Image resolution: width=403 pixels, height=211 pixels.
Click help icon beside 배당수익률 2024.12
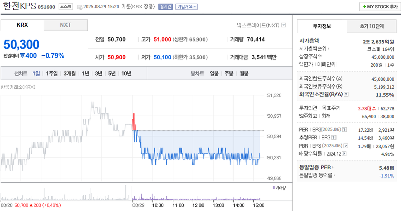pos(344,154)
